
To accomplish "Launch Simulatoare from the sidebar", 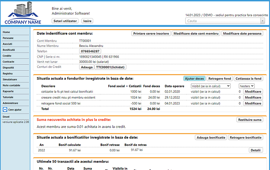I will (10, 80).
